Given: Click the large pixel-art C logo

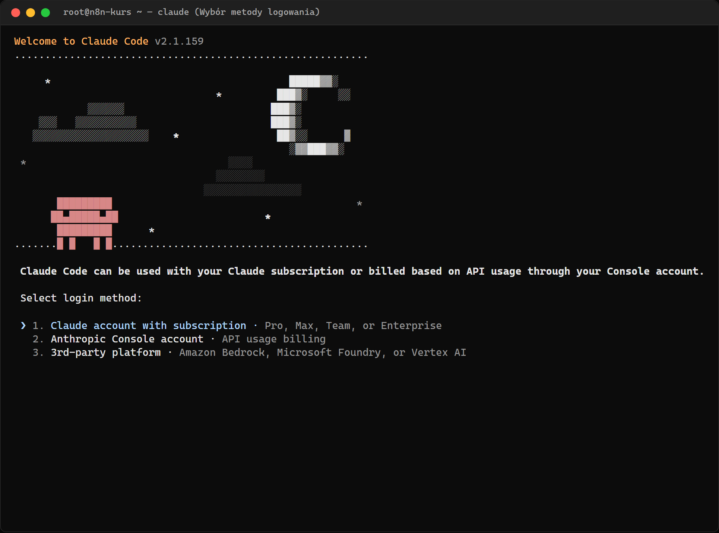Looking at the screenshot, I should point(310,115).
